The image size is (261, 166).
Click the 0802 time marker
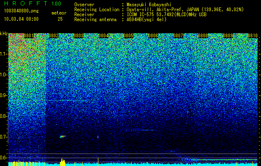click(x=54, y=36)
